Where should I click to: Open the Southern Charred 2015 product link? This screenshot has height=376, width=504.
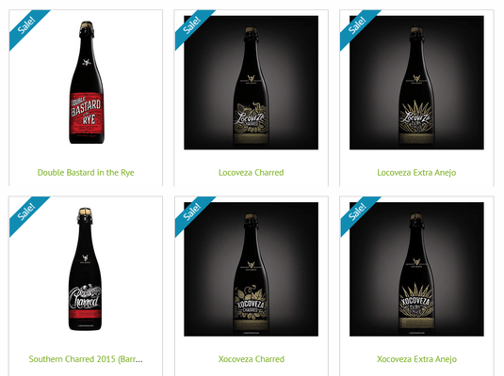tap(86, 359)
